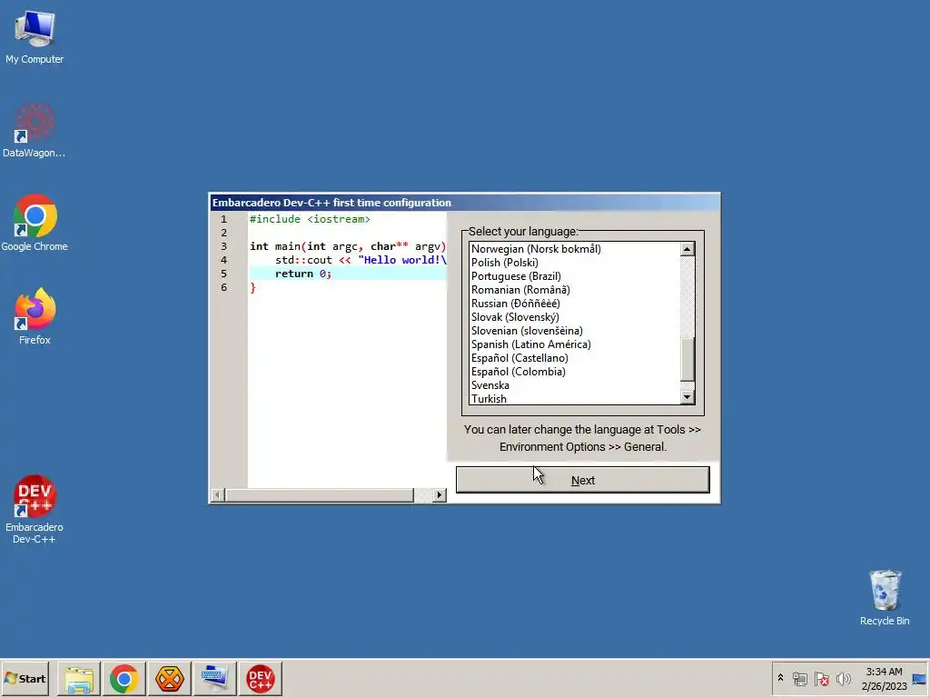930x698 pixels.
Task: Click the language list scroll up arrow
Action: (687, 249)
